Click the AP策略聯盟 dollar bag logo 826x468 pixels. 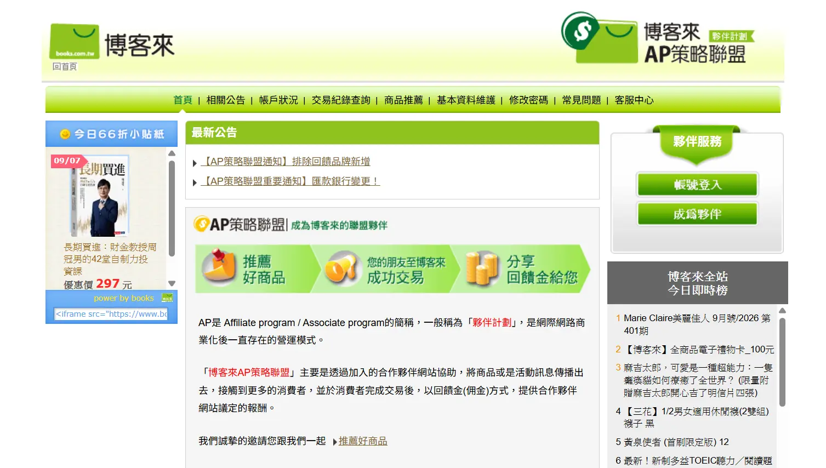pyautogui.click(x=599, y=37)
